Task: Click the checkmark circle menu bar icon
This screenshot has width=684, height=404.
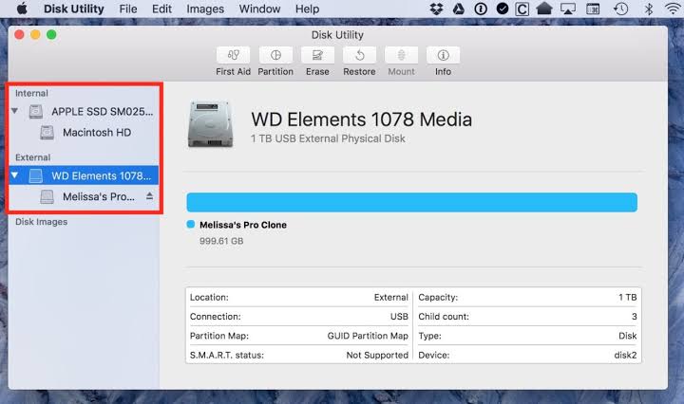Action: 503,9
